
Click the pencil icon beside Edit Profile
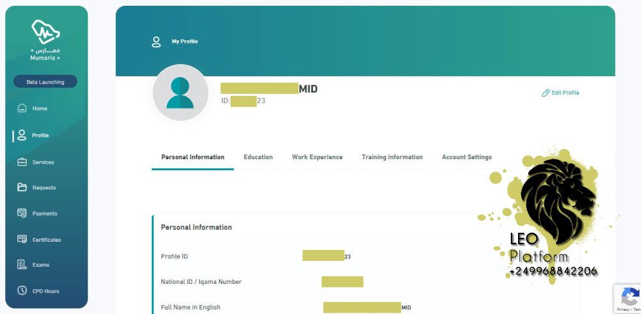tap(546, 93)
